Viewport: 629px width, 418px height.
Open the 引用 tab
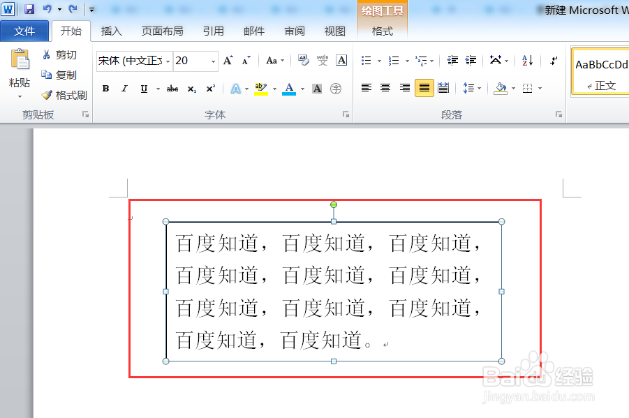pos(214,31)
